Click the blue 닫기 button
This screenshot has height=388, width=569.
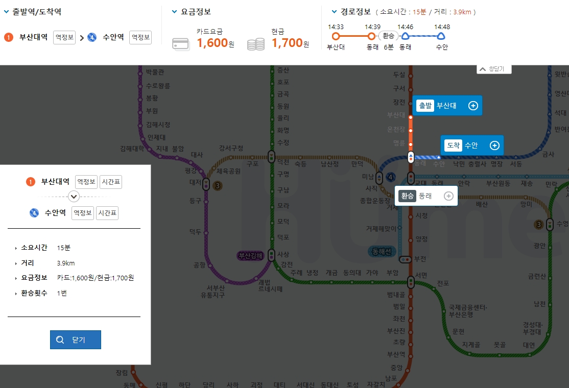point(76,340)
